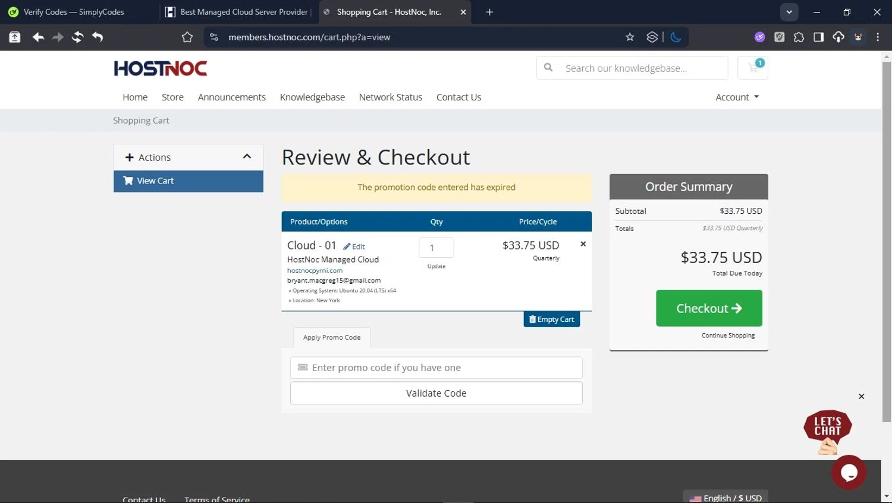Open Knowledgebase navigation link
Image resolution: width=892 pixels, height=503 pixels.
(312, 97)
